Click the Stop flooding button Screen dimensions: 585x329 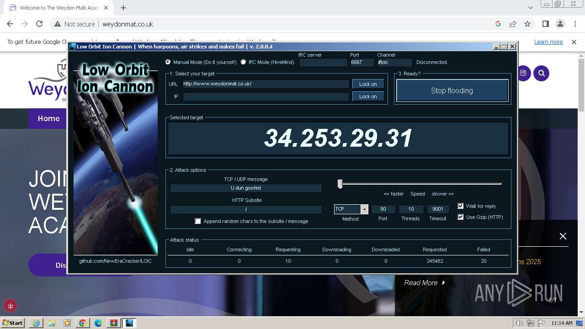coord(452,90)
